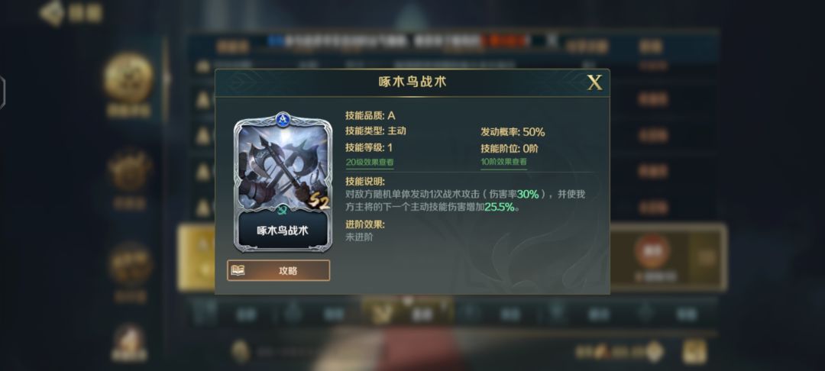This screenshot has width=825, height=371.
Task: Select the bottom avatar sidebar icon
Action: [129, 343]
